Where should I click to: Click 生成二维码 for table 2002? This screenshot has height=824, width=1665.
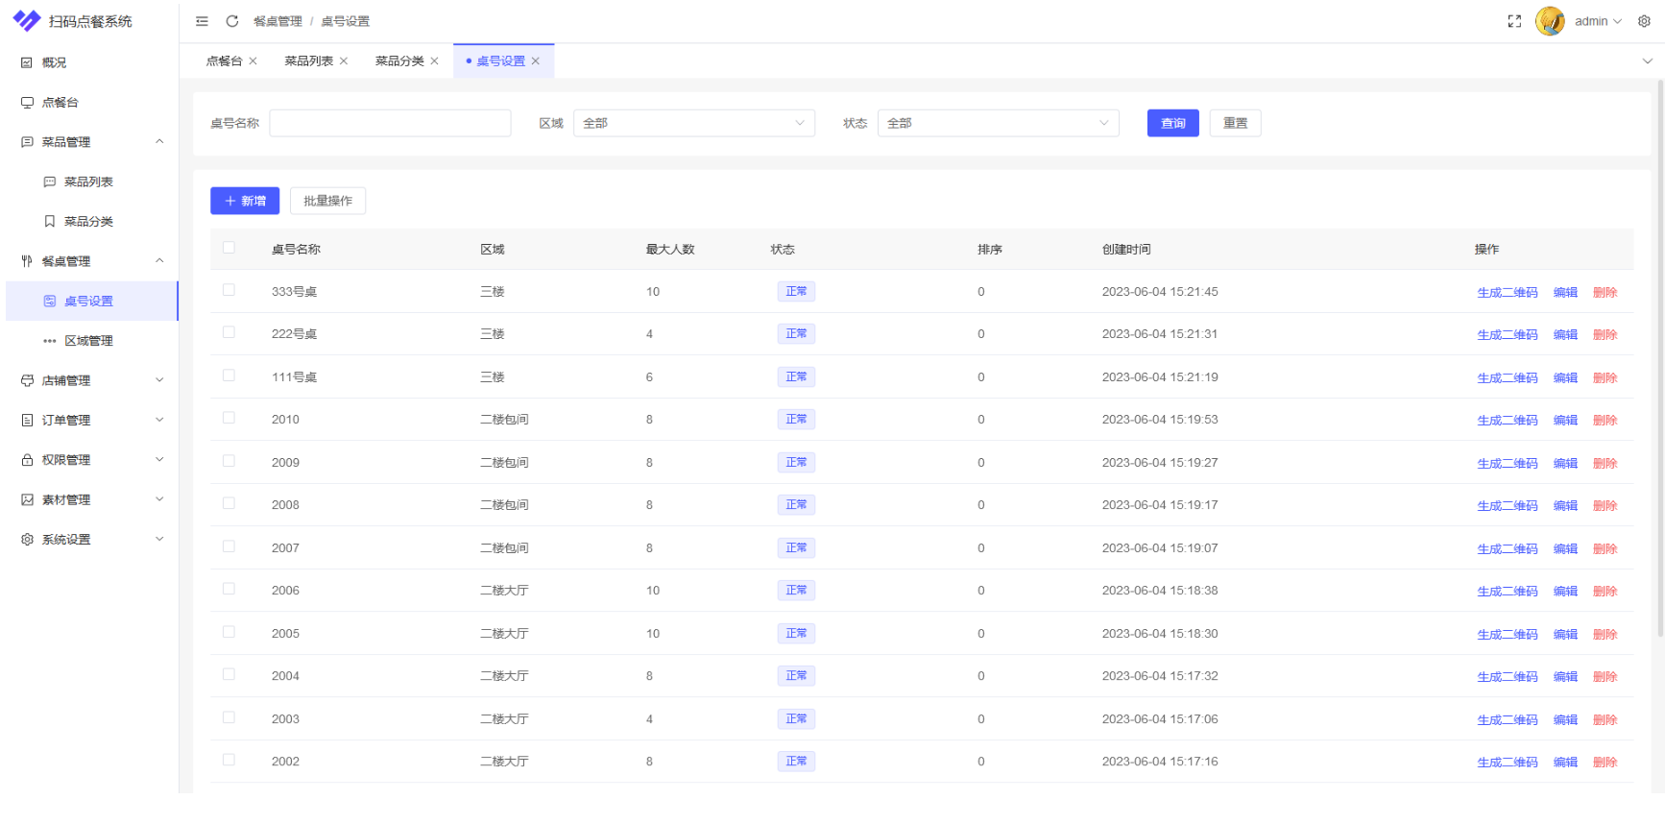[x=1508, y=762]
